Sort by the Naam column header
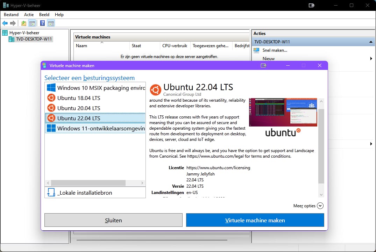This screenshot has height=252, width=376. 102,45
